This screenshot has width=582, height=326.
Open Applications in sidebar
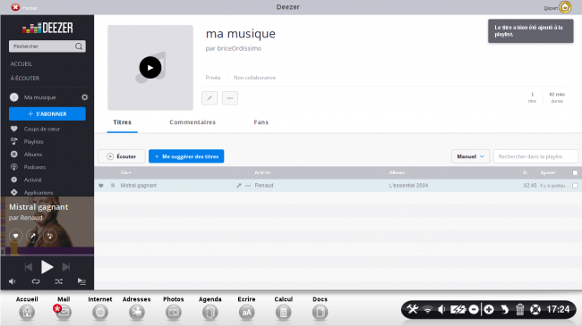pos(39,193)
